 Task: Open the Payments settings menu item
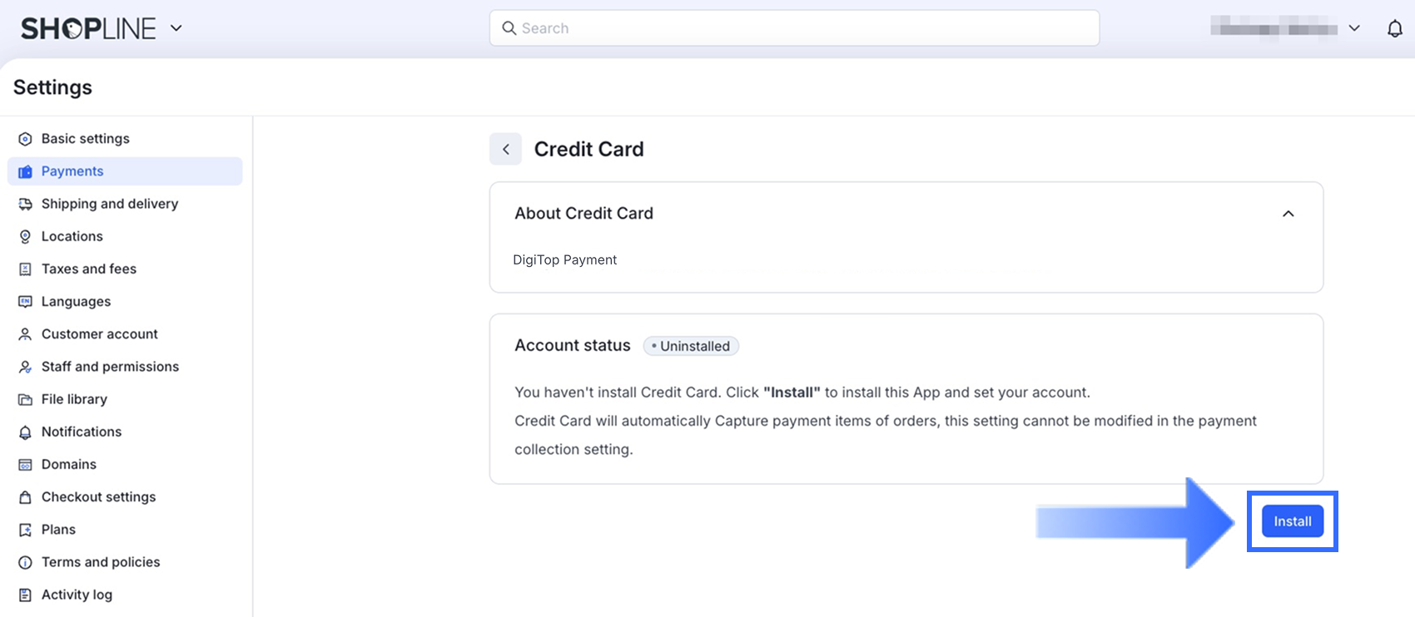tap(72, 171)
